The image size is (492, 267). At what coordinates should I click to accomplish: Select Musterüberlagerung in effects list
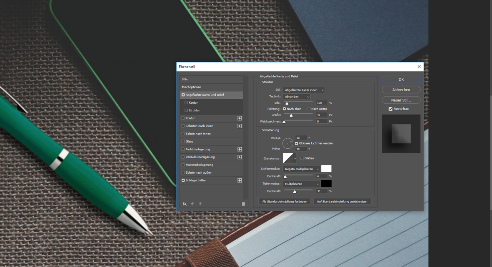212,165
